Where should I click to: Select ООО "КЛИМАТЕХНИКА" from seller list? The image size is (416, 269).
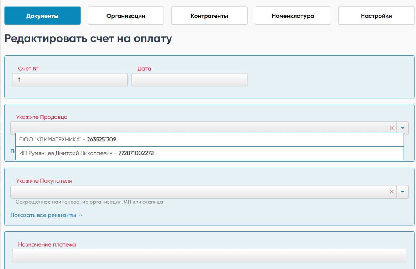pyautogui.click(x=210, y=140)
